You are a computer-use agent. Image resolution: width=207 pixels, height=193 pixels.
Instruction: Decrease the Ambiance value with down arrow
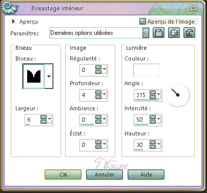coord(98,122)
